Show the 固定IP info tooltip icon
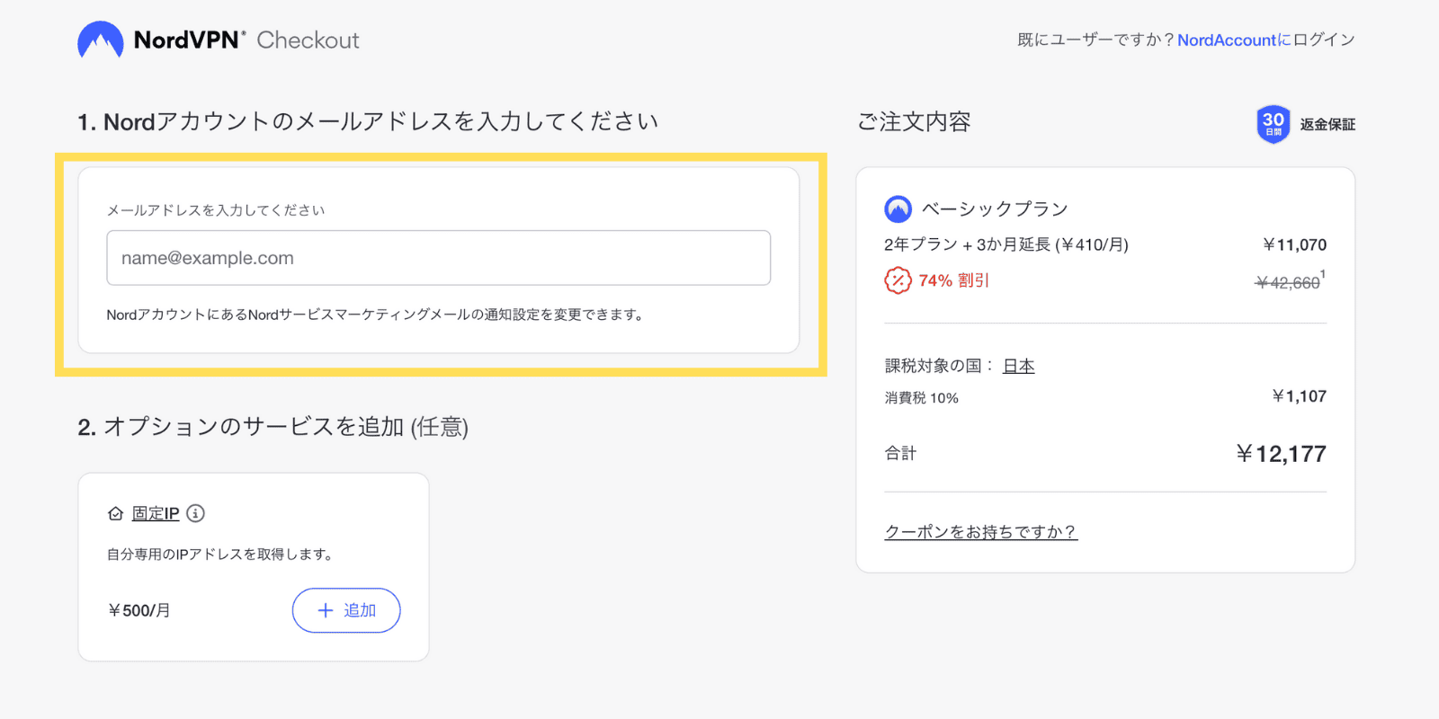Image resolution: width=1439 pixels, height=719 pixels. coord(195,513)
